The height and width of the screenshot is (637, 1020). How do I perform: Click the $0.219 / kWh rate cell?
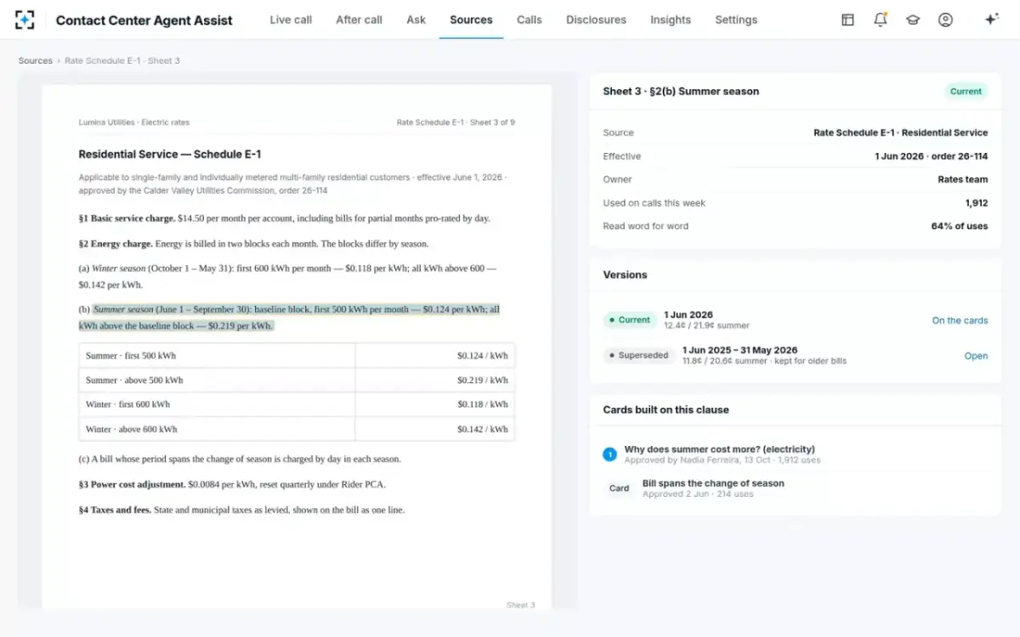434,381
